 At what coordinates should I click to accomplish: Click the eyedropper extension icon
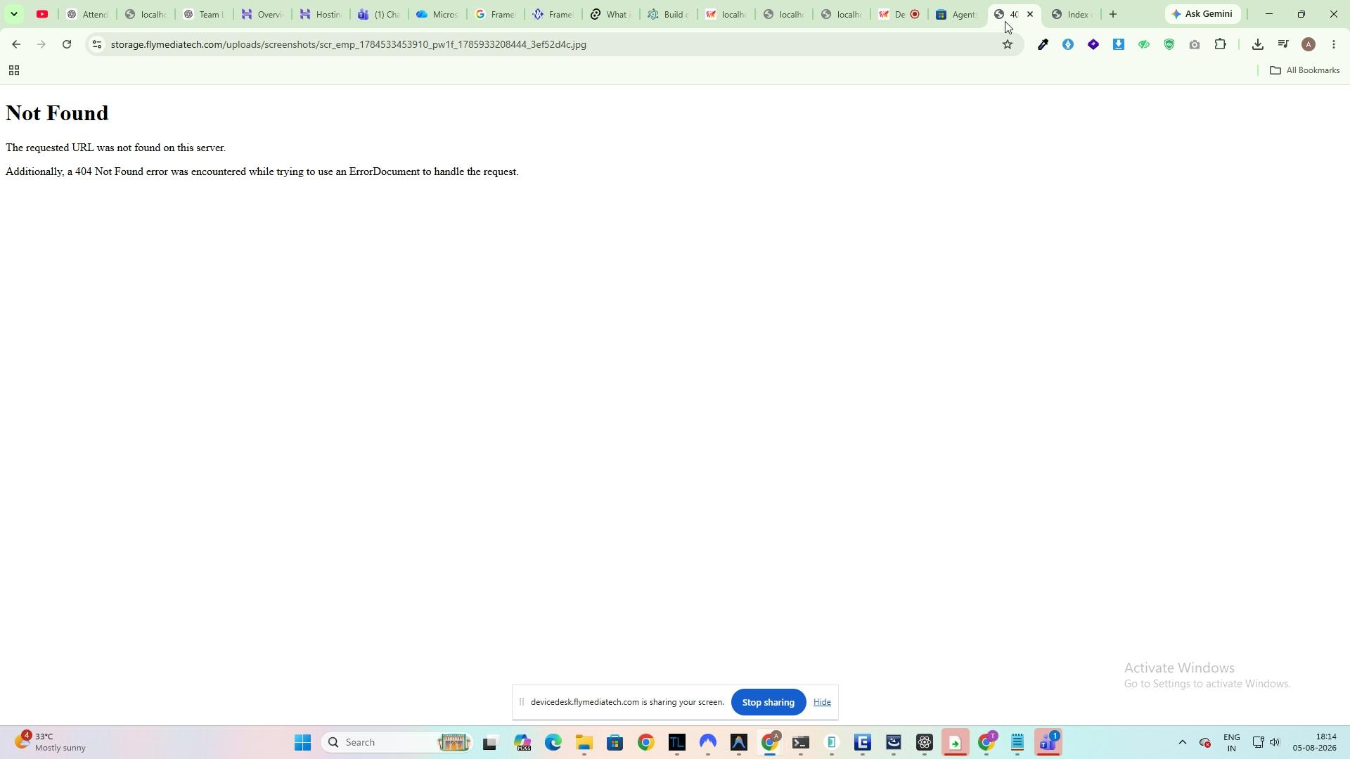(x=1043, y=44)
